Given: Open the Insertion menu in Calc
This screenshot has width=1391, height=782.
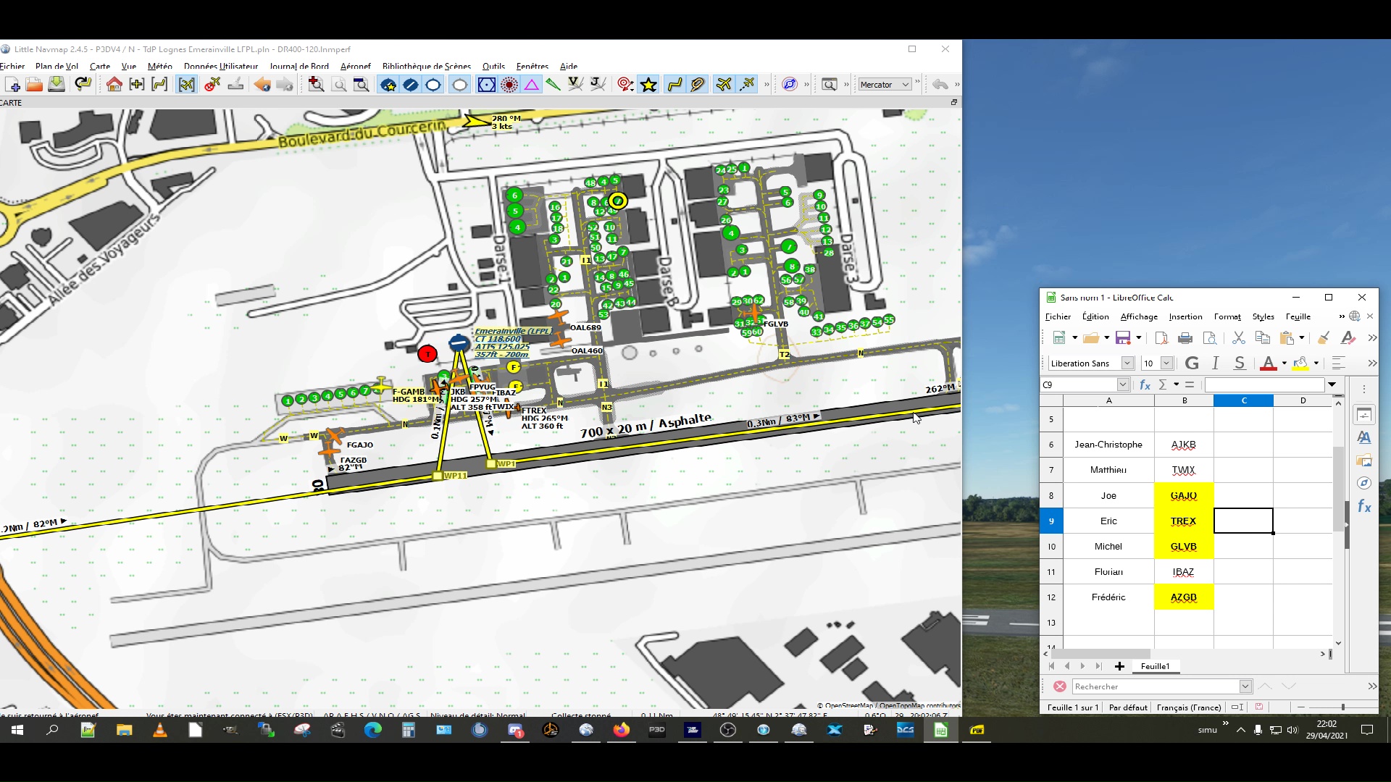Looking at the screenshot, I should point(1185,316).
